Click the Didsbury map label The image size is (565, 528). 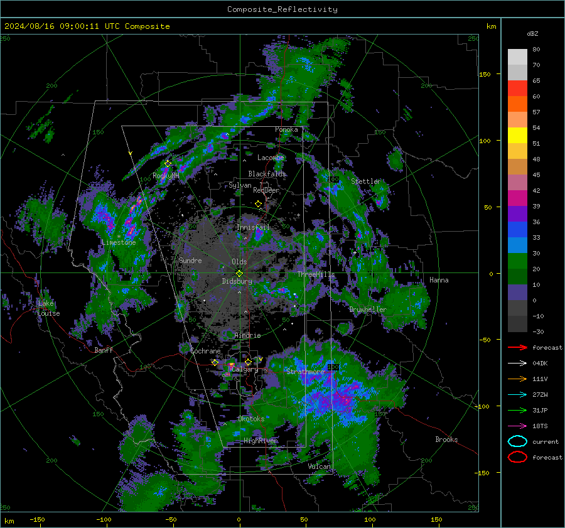[x=237, y=281]
